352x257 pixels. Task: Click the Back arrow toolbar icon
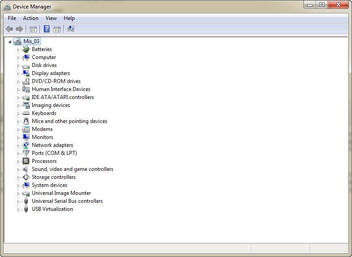point(9,29)
